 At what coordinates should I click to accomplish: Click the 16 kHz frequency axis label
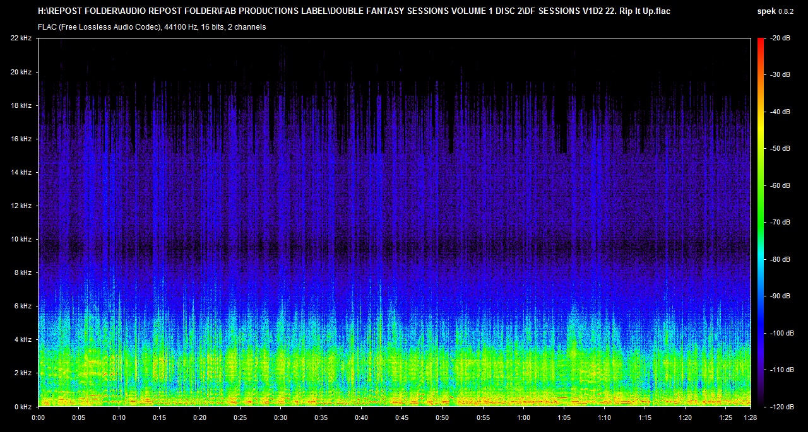21,139
